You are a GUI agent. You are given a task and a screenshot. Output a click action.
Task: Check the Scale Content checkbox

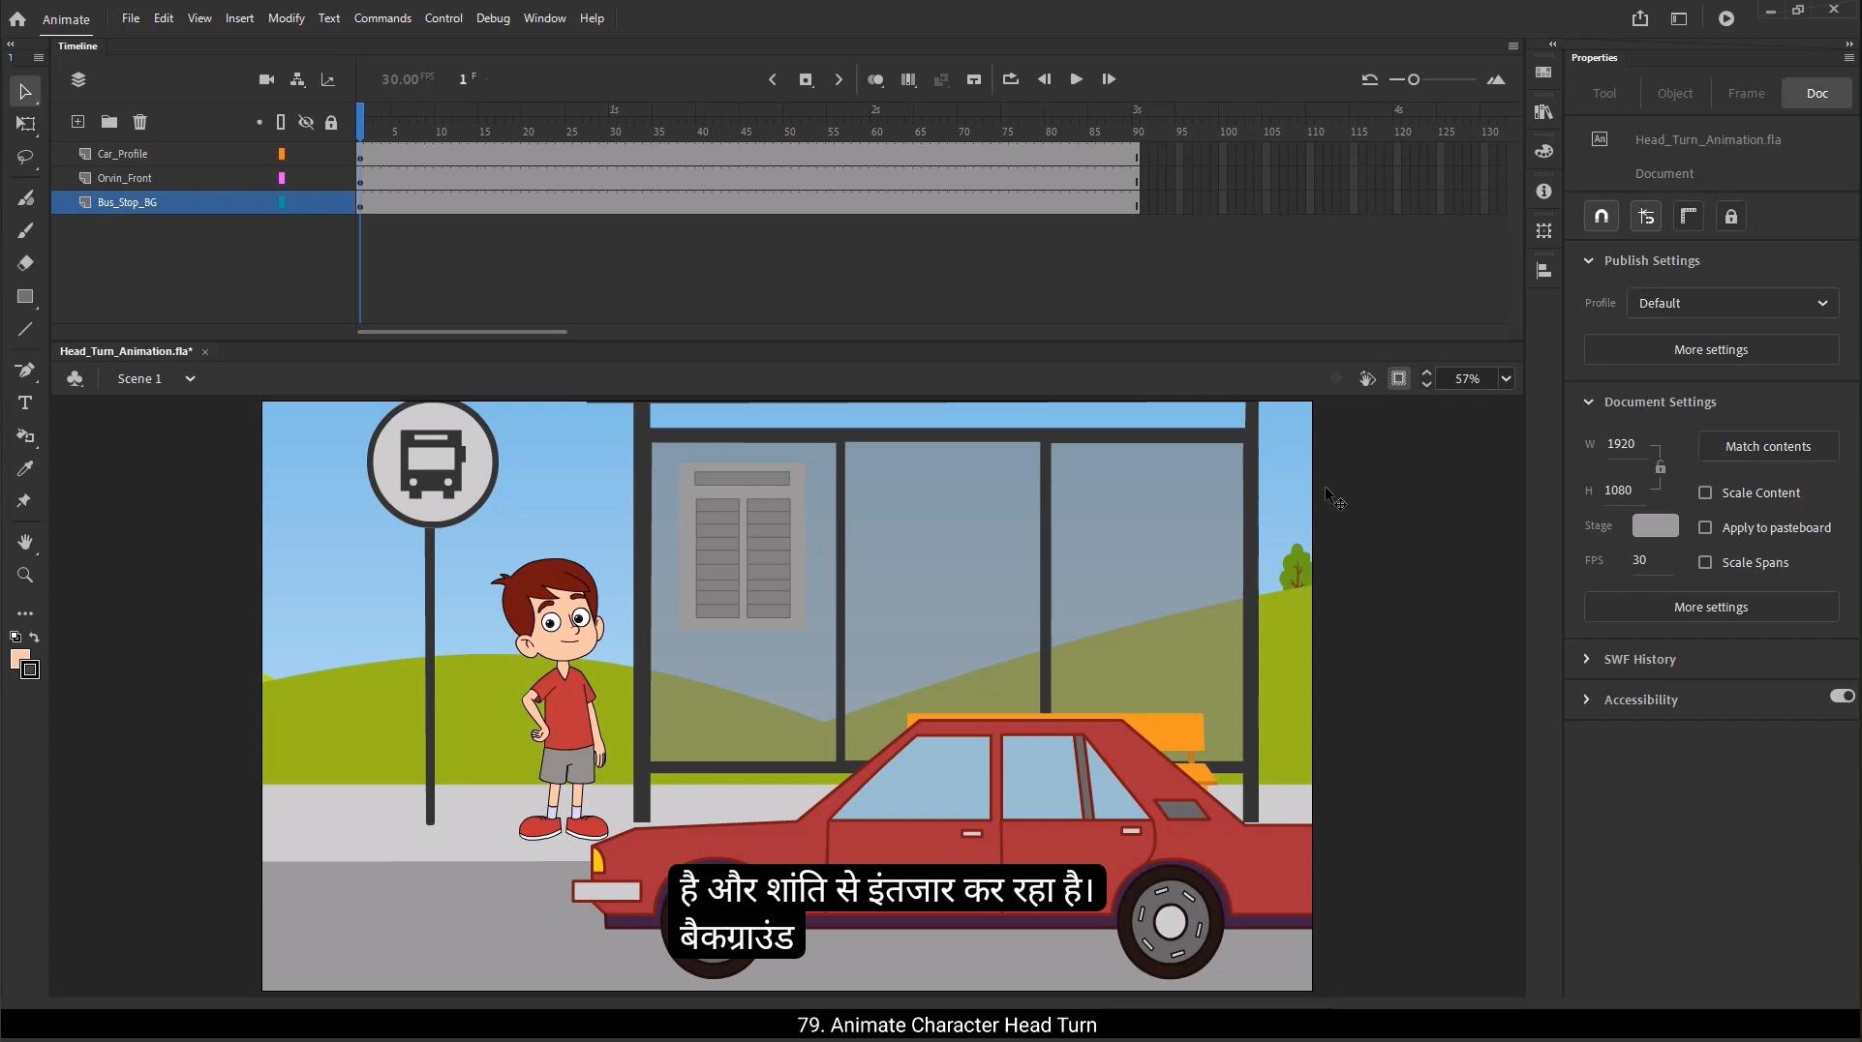(1705, 492)
